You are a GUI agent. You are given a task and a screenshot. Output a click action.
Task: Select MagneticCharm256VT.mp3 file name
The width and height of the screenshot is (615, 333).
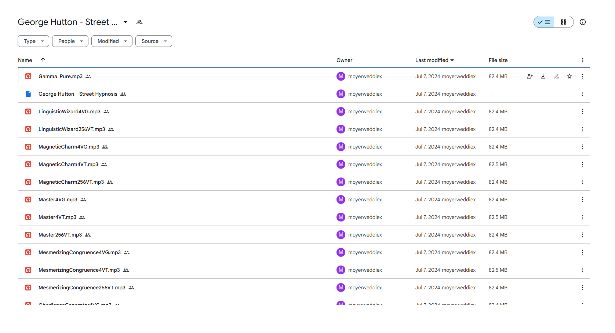pyautogui.click(x=71, y=182)
